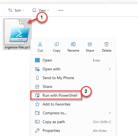Viewport: 138px width, 136px height.
Task: Select the Cut scissors icon
Action: pyautogui.click(x=40, y=44)
